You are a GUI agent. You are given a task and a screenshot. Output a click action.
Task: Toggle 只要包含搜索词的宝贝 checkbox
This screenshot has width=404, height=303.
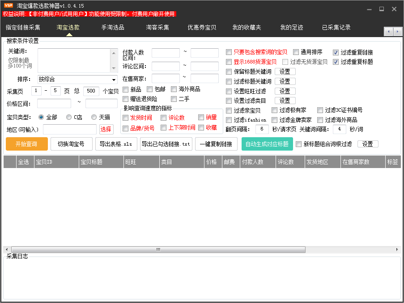tap(229, 52)
